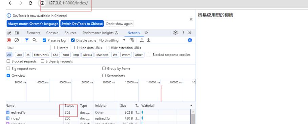Enable the Screenshots checkbox

(x=104, y=75)
